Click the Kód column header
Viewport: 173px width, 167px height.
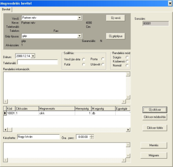(x=11, y=109)
